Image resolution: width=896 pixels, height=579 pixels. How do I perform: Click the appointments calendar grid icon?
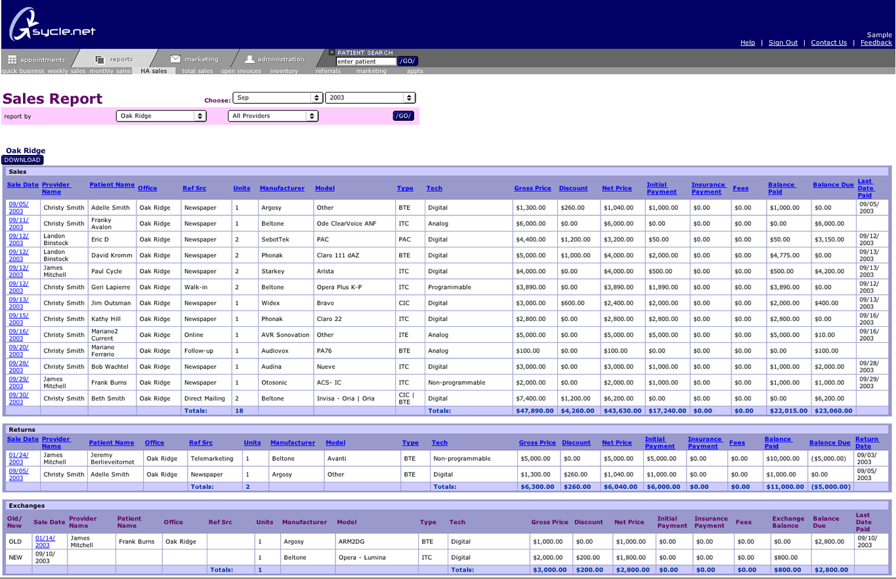(x=12, y=60)
